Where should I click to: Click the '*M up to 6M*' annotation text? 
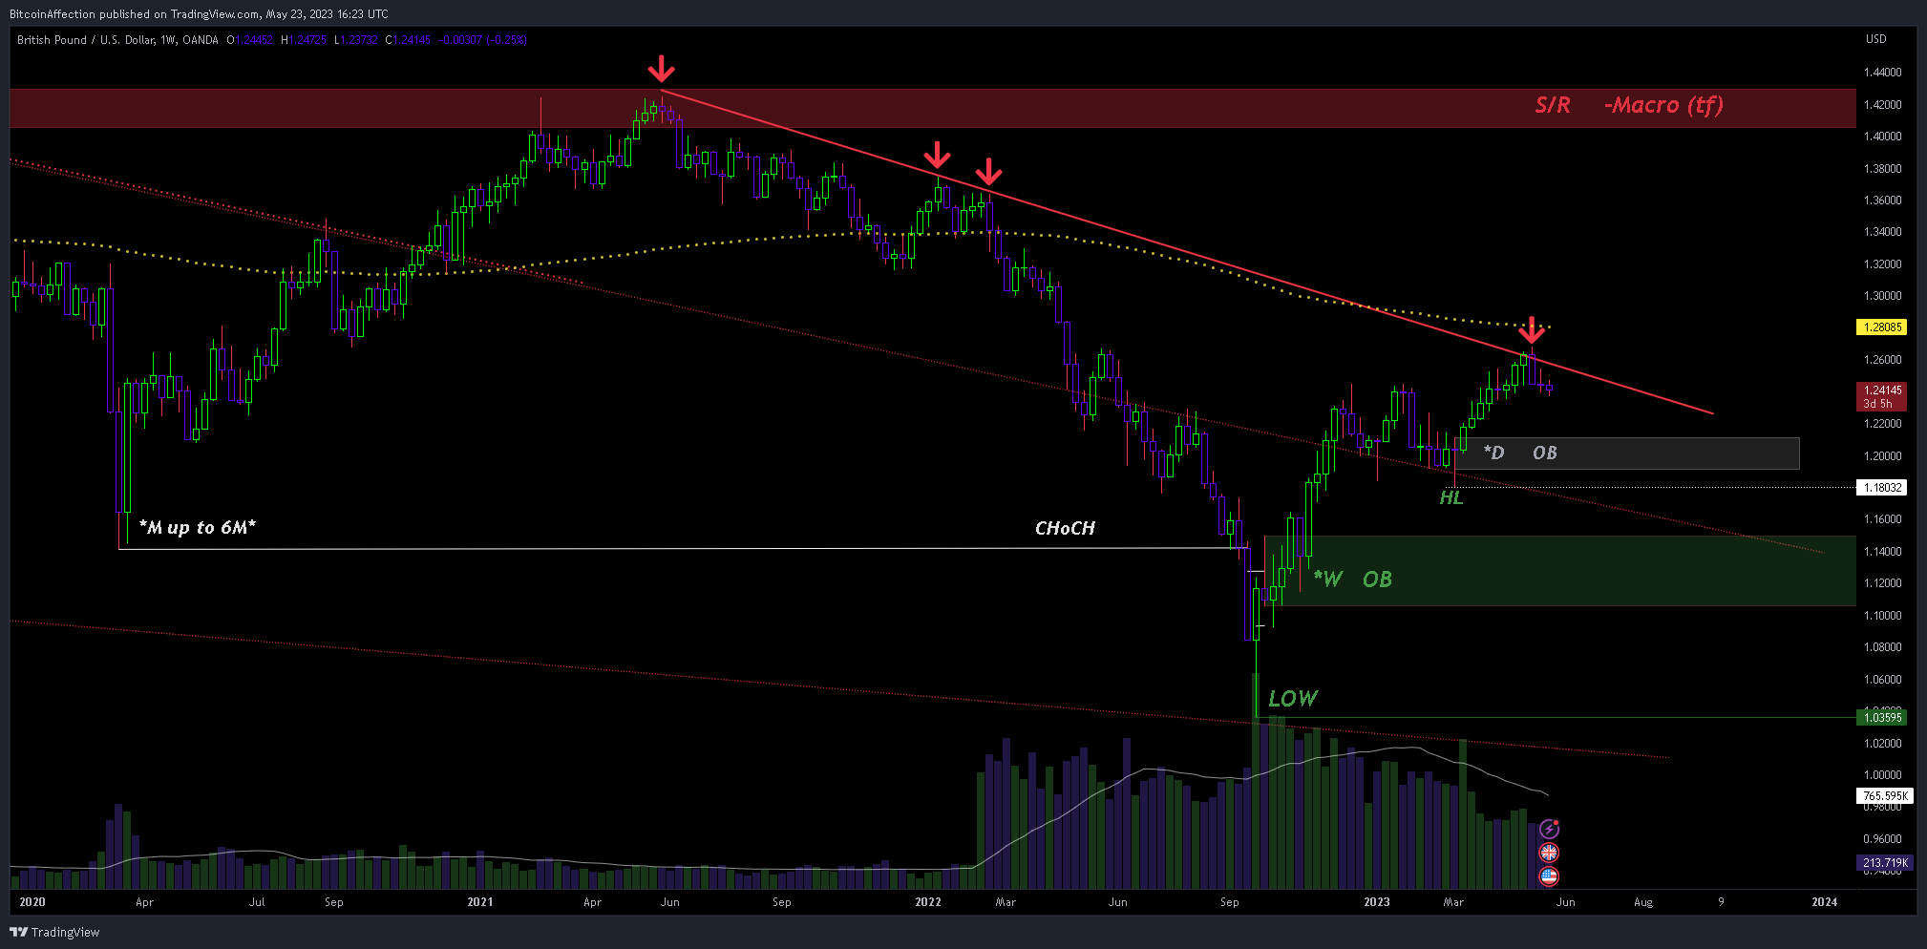(x=198, y=527)
